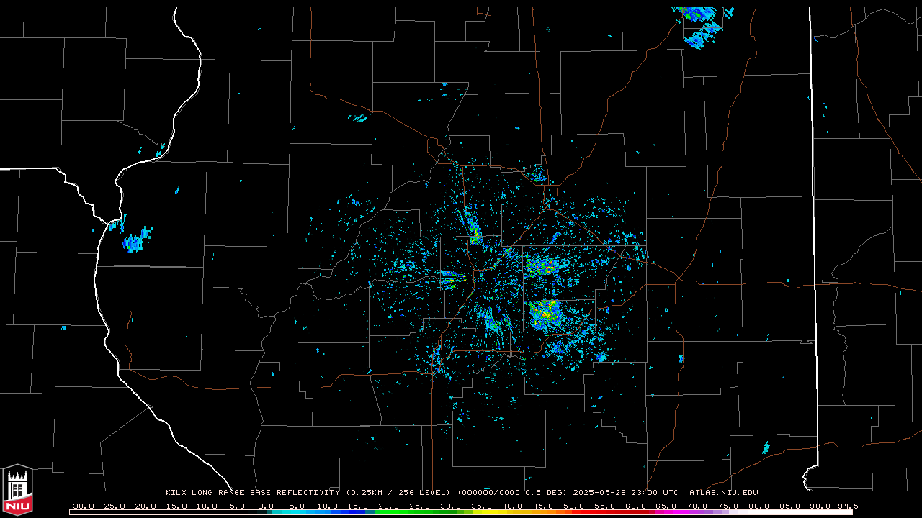Click the '(0.25KM / 256 LEVEL)' resolution text
922x518 pixels.
click(x=398, y=493)
